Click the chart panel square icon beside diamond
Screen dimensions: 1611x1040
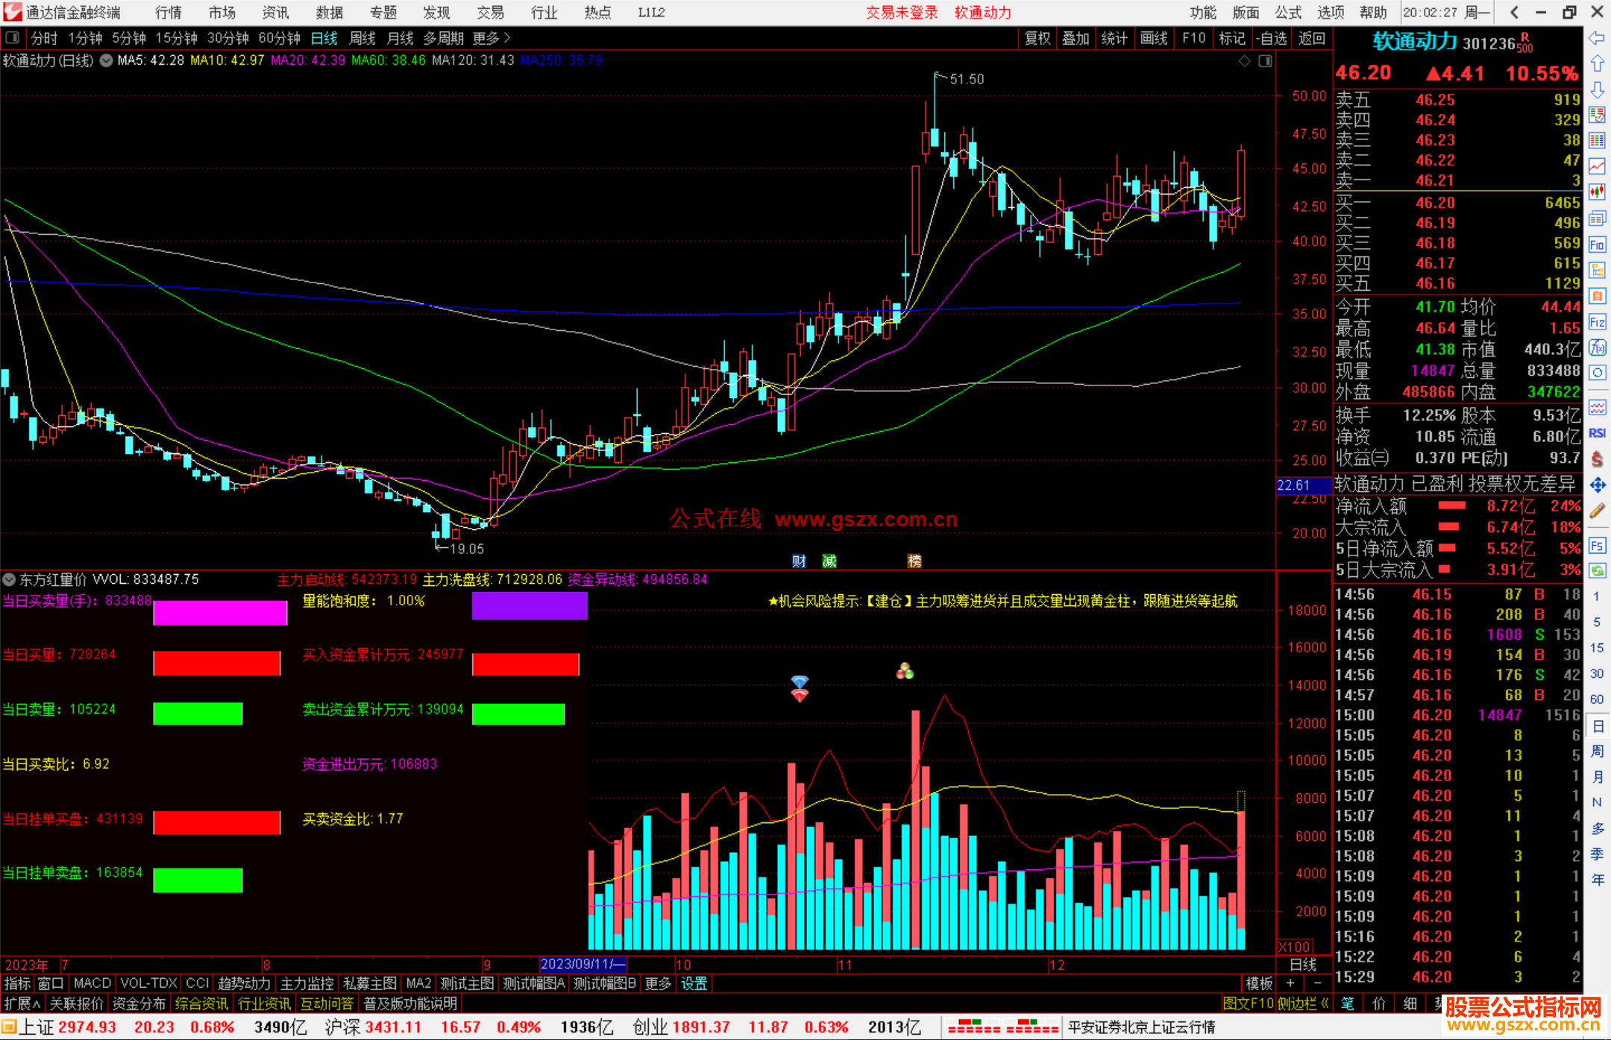tap(1265, 61)
